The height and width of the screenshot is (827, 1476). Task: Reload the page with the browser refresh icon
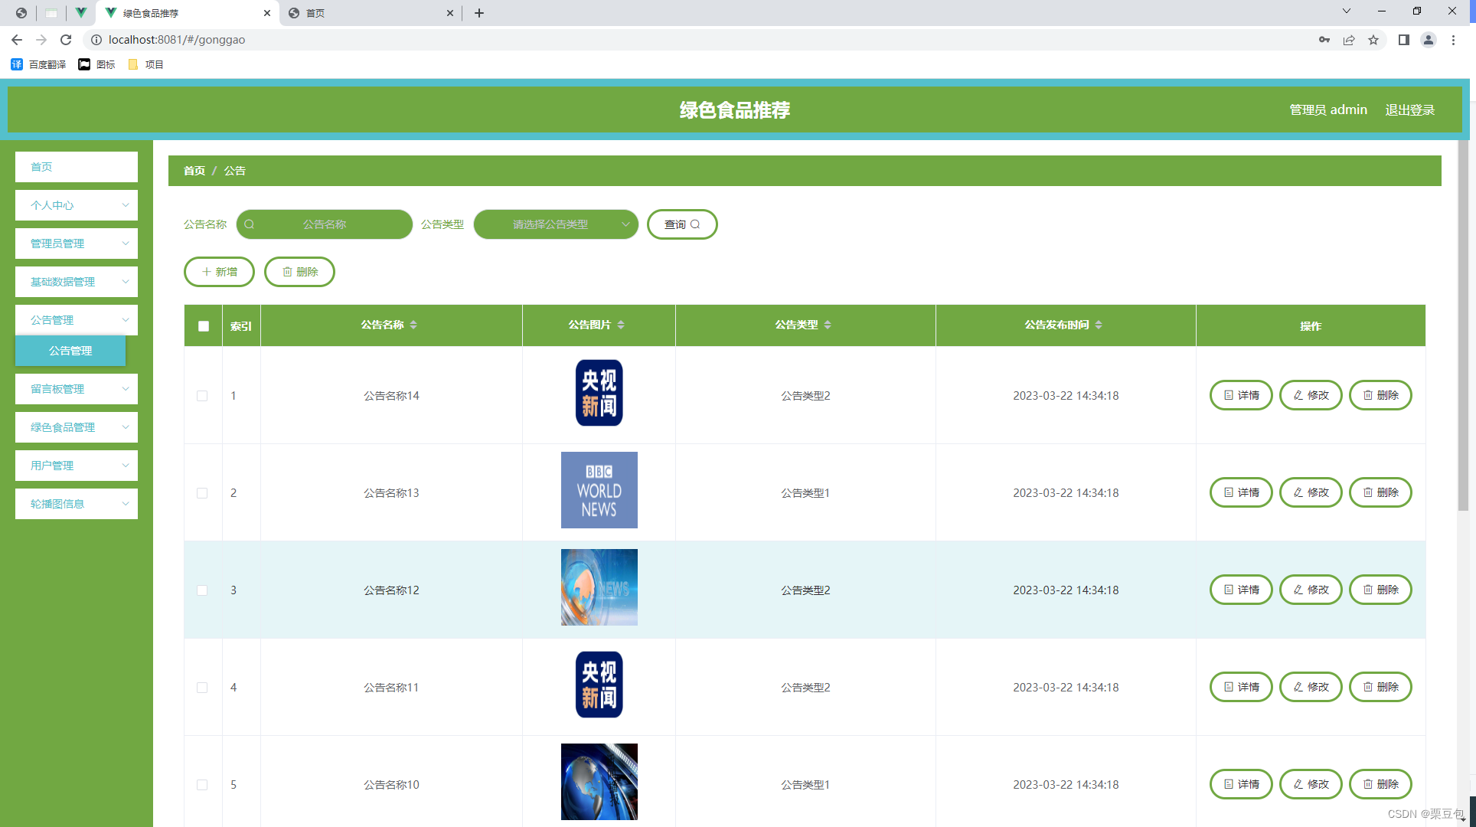(66, 40)
